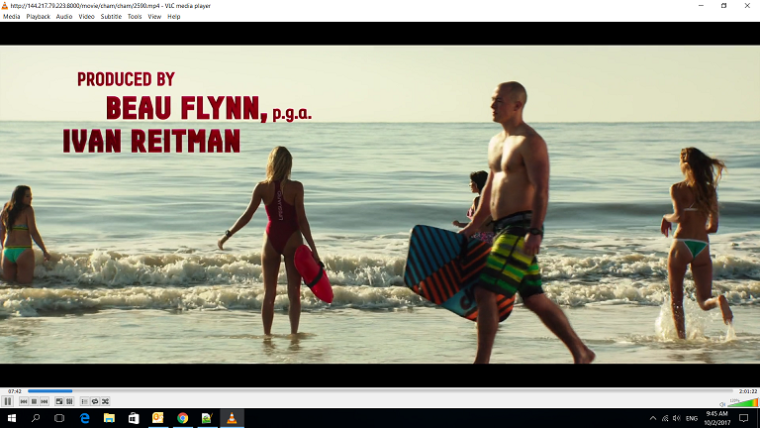Launch Microsoft Edge from taskbar
The image size is (760, 428).
coord(84,418)
